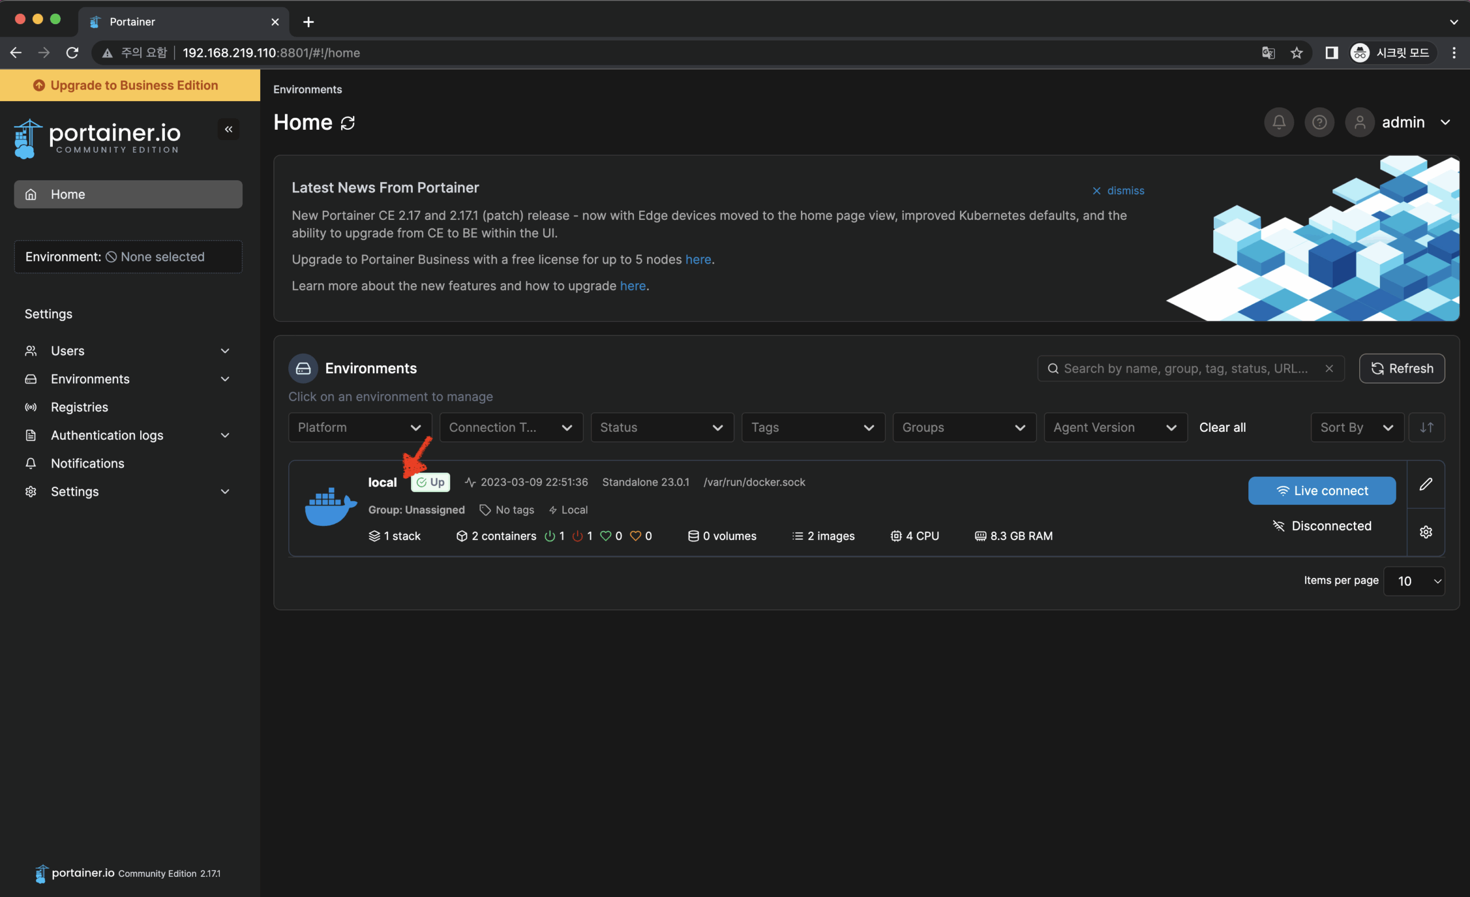Open the Groups filter dropdown
The width and height of the screenshot is (1470, 897).
click(x=964, y=427)
